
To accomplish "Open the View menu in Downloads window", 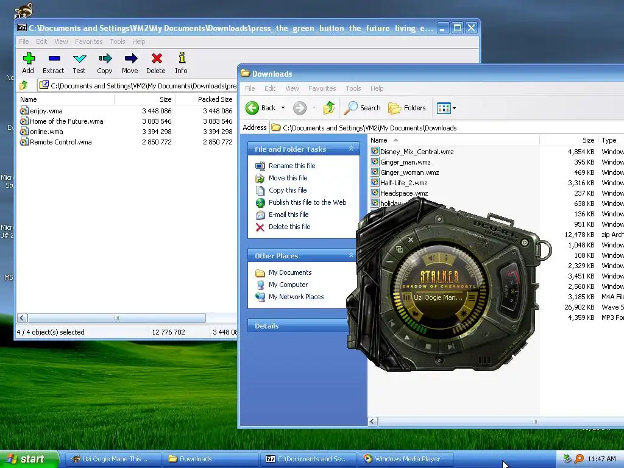I will pos(292,88).
